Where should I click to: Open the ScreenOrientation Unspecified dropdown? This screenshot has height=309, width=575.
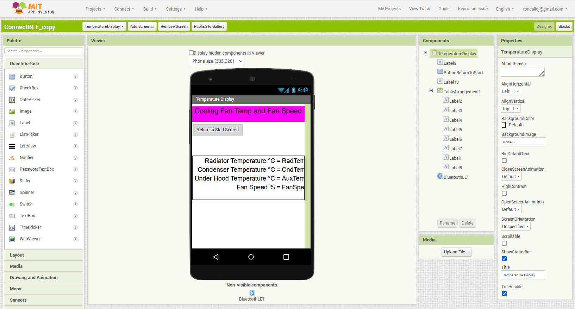pos(515,227)
